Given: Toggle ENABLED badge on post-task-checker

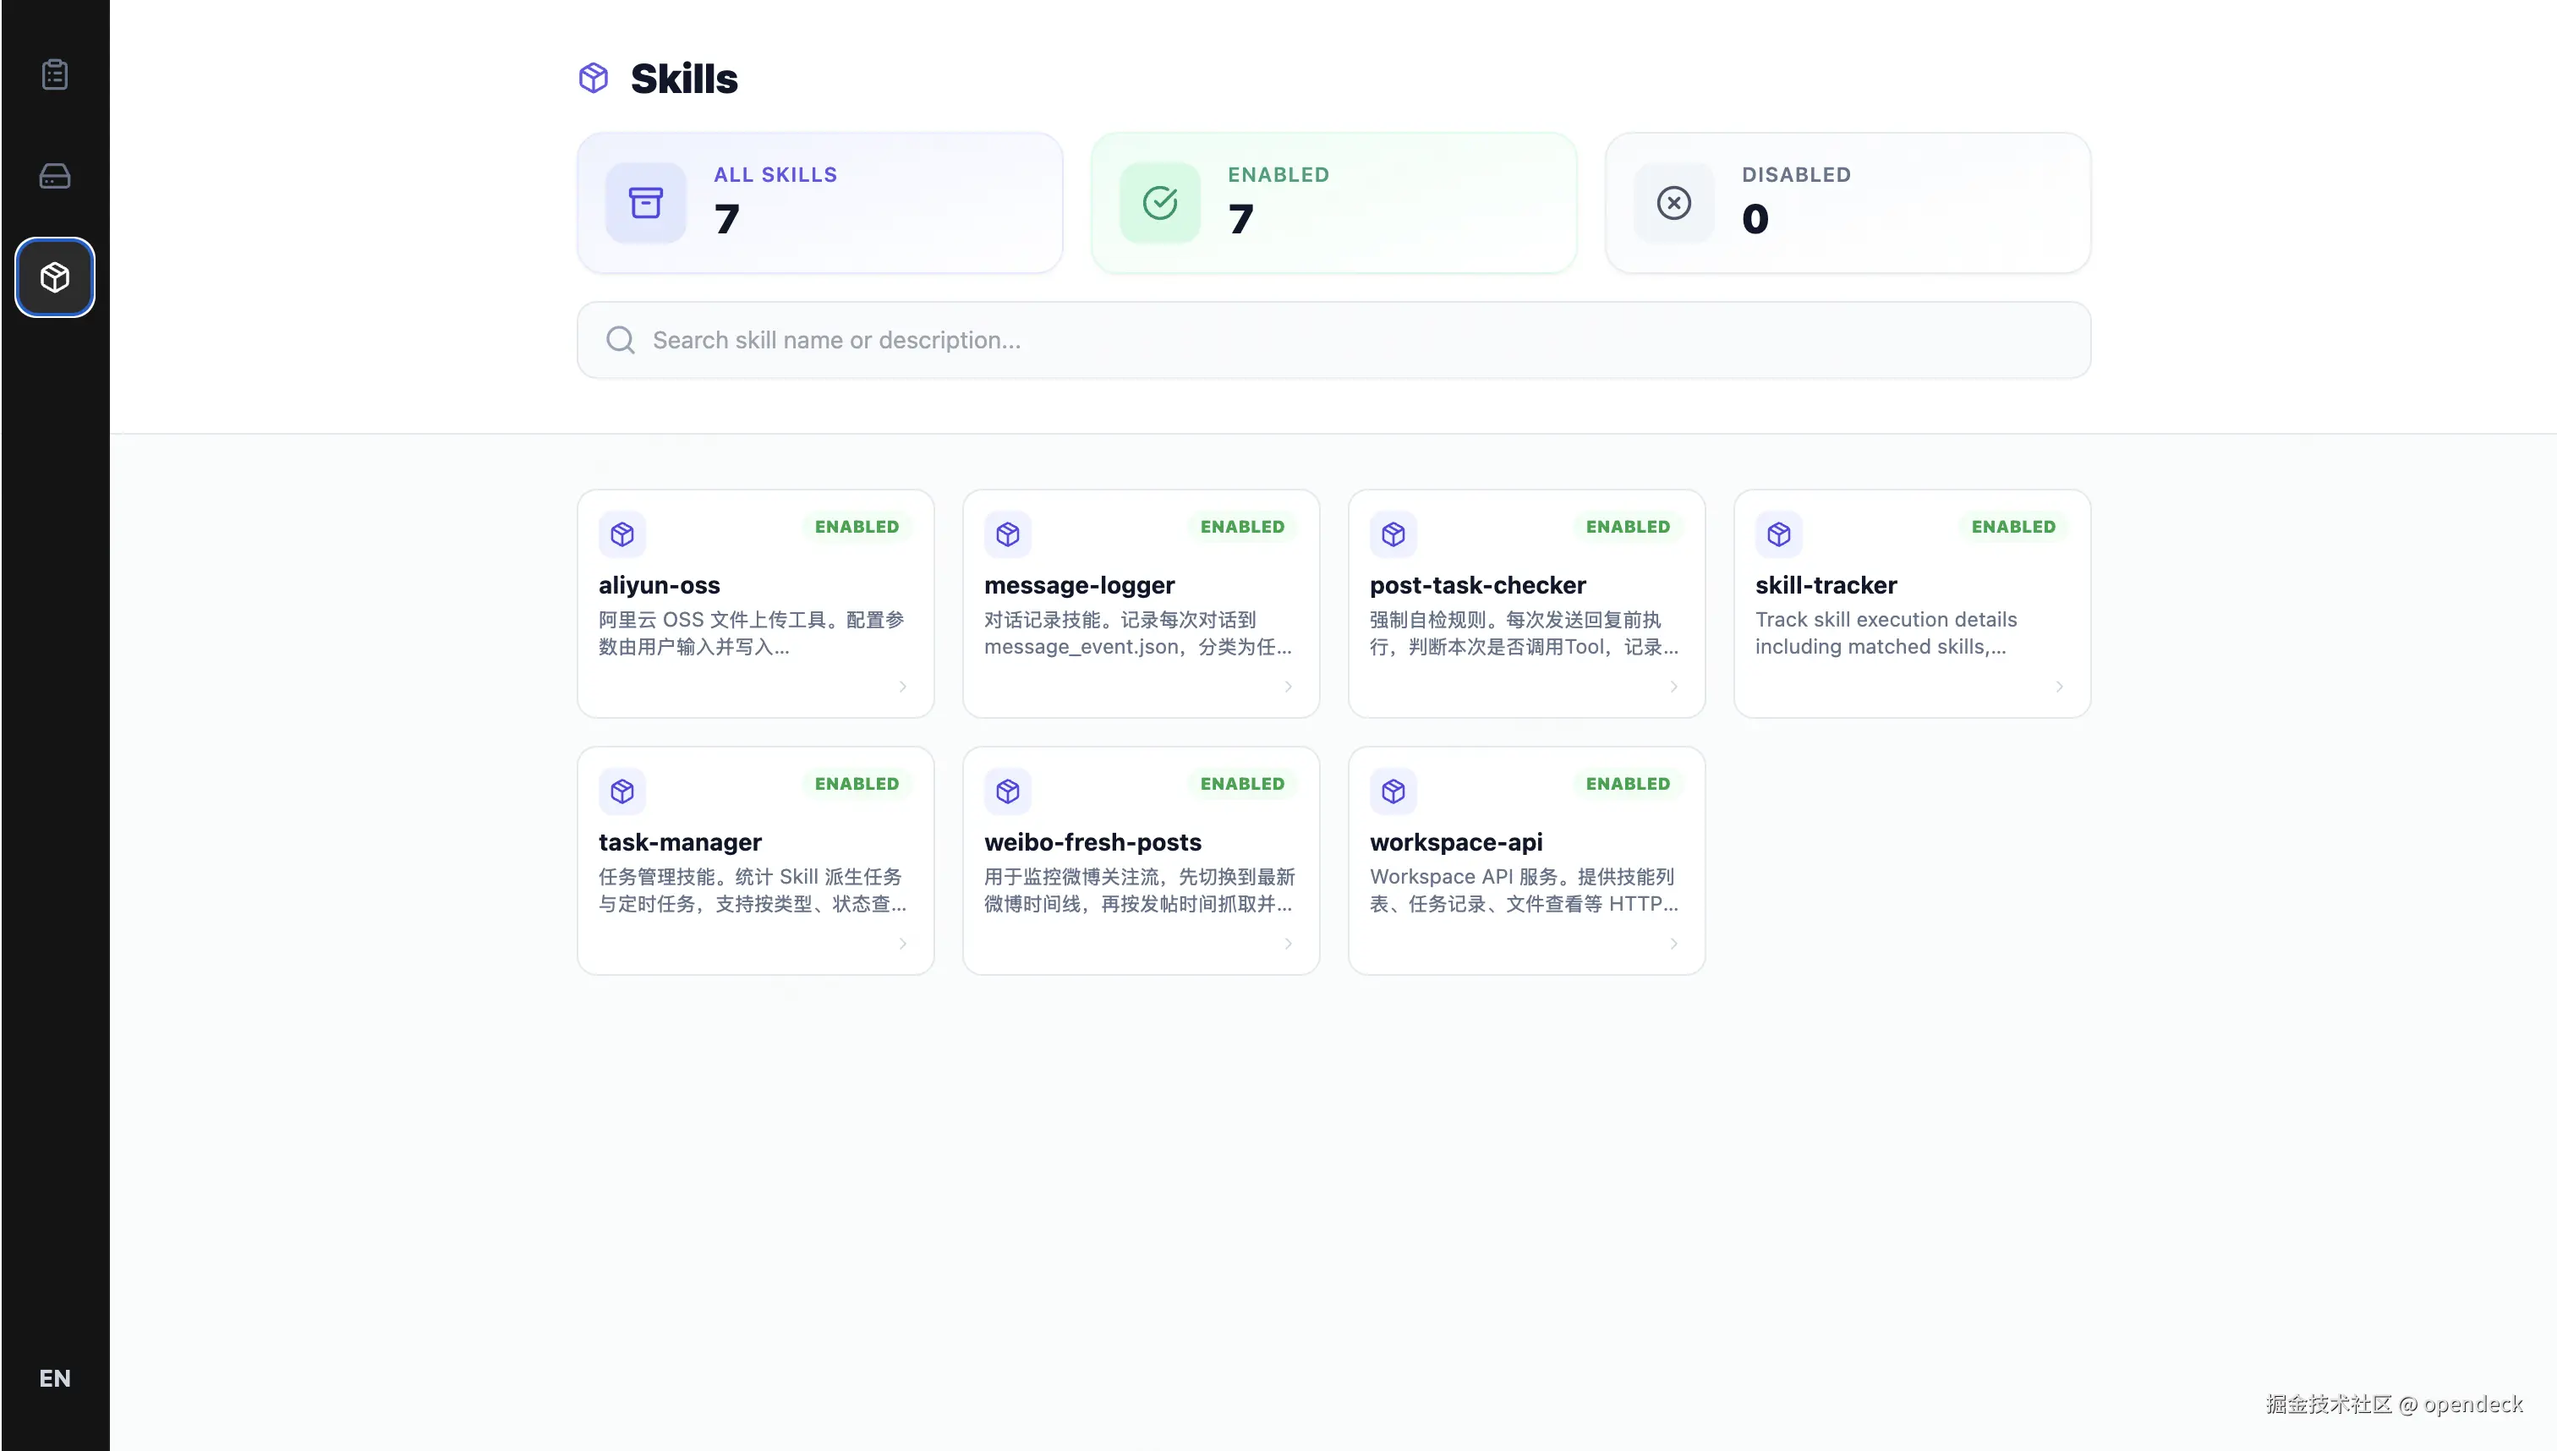Looking at the screenshot, I should (x=1627, y=526).
